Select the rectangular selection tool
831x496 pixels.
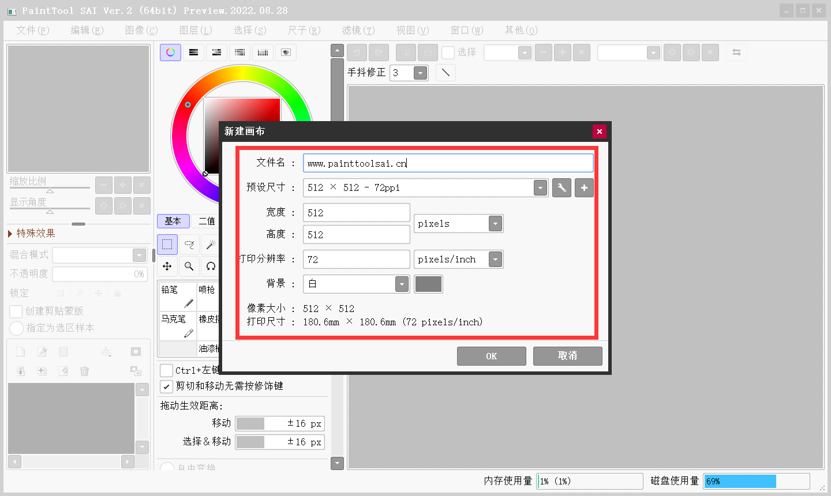click(167, 245)
